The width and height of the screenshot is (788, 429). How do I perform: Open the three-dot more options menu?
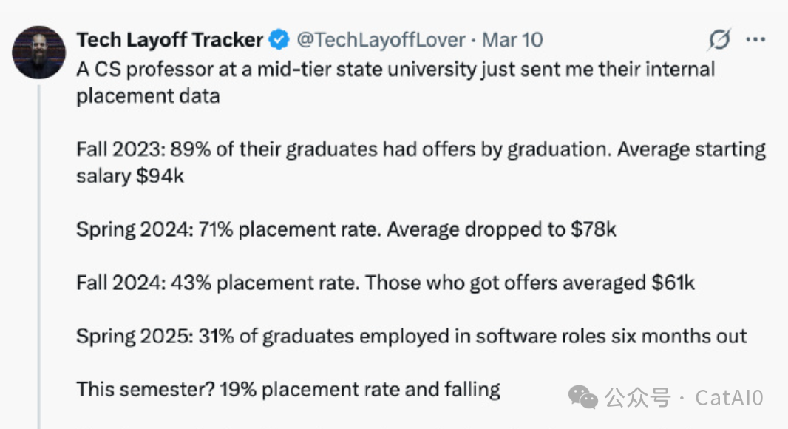click(x=755, y=40)
